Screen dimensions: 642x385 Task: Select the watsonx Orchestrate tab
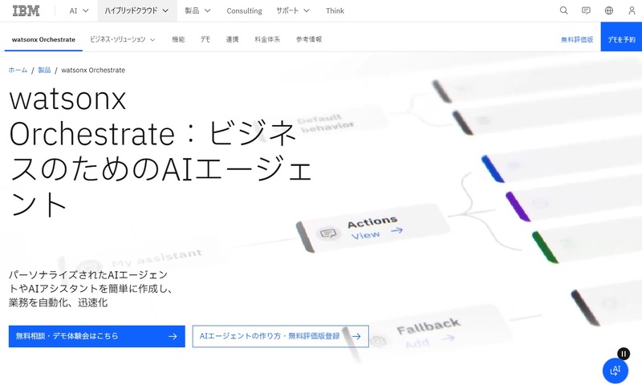(x=43, y=39)
